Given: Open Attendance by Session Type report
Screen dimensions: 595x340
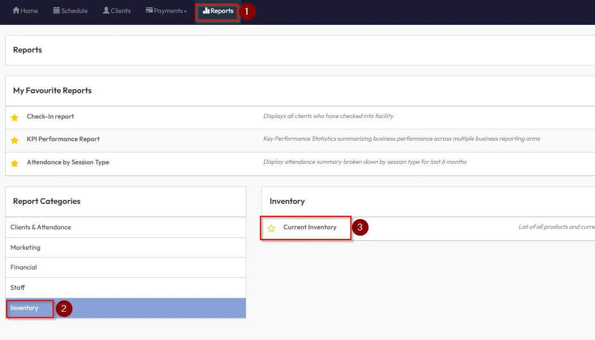Looking at the screenshot, I should [x=68, y=162].
